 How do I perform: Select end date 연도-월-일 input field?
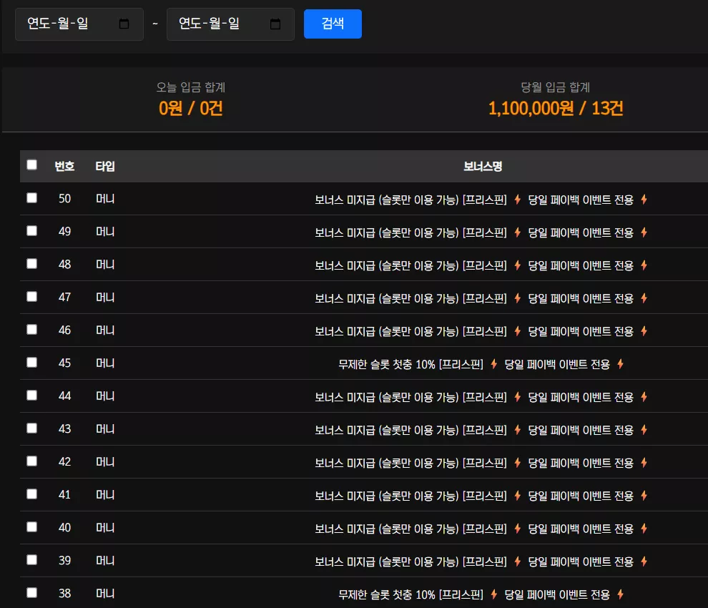point(231,24)
